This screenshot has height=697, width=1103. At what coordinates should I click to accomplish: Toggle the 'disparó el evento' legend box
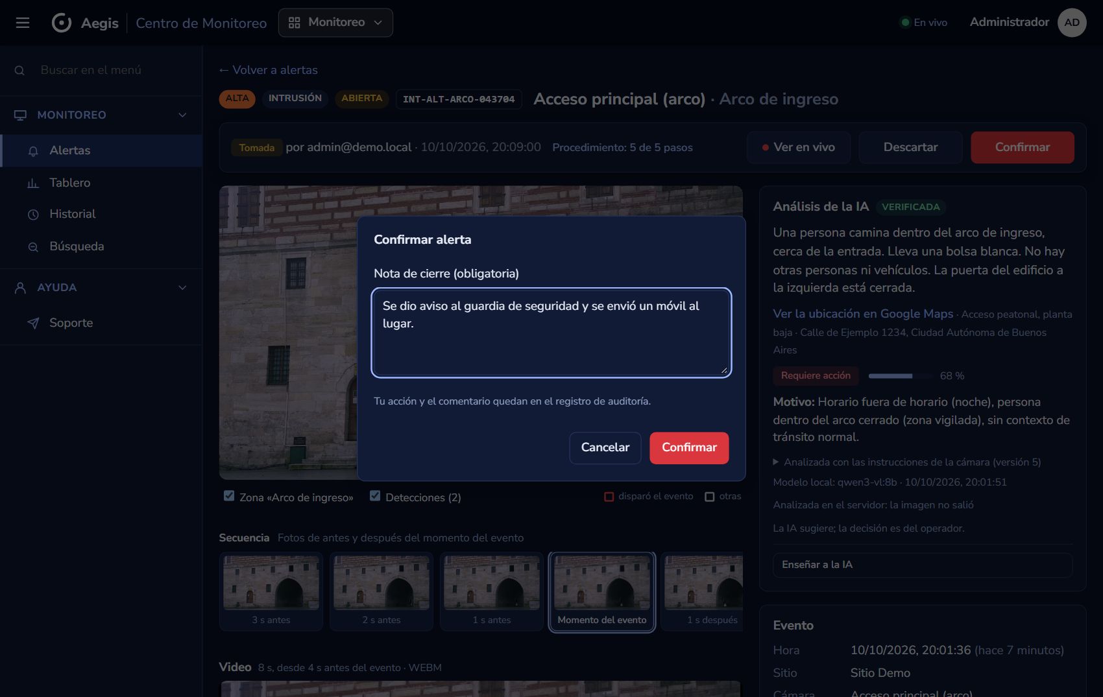tap(609, 497)
